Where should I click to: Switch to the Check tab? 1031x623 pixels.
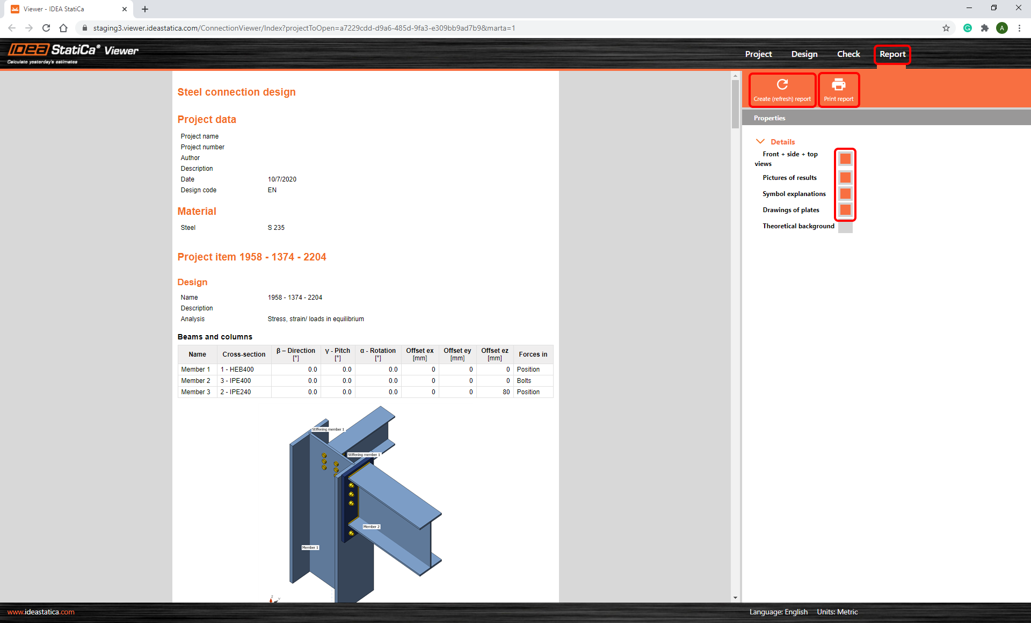click(x=848, y=54)
